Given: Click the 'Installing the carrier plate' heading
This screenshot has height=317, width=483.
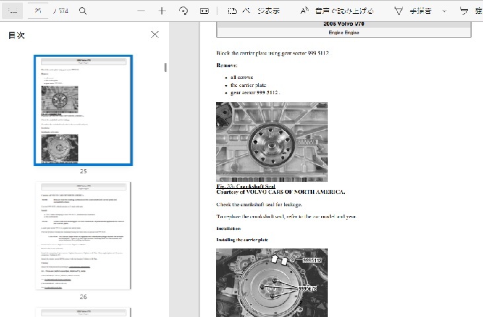Looking at the screenshot, I should click(x=242, y=240).
